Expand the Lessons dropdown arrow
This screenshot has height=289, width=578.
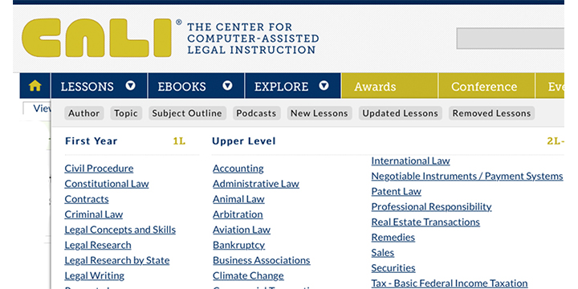pyautogui.click(x=131, y=86)
